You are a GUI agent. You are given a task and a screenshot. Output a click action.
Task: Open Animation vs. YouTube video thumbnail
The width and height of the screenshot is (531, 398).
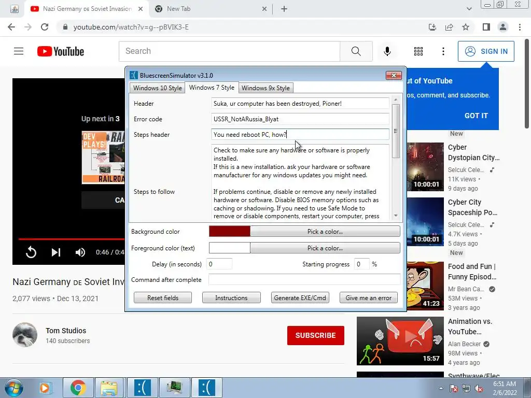[400, 341]
